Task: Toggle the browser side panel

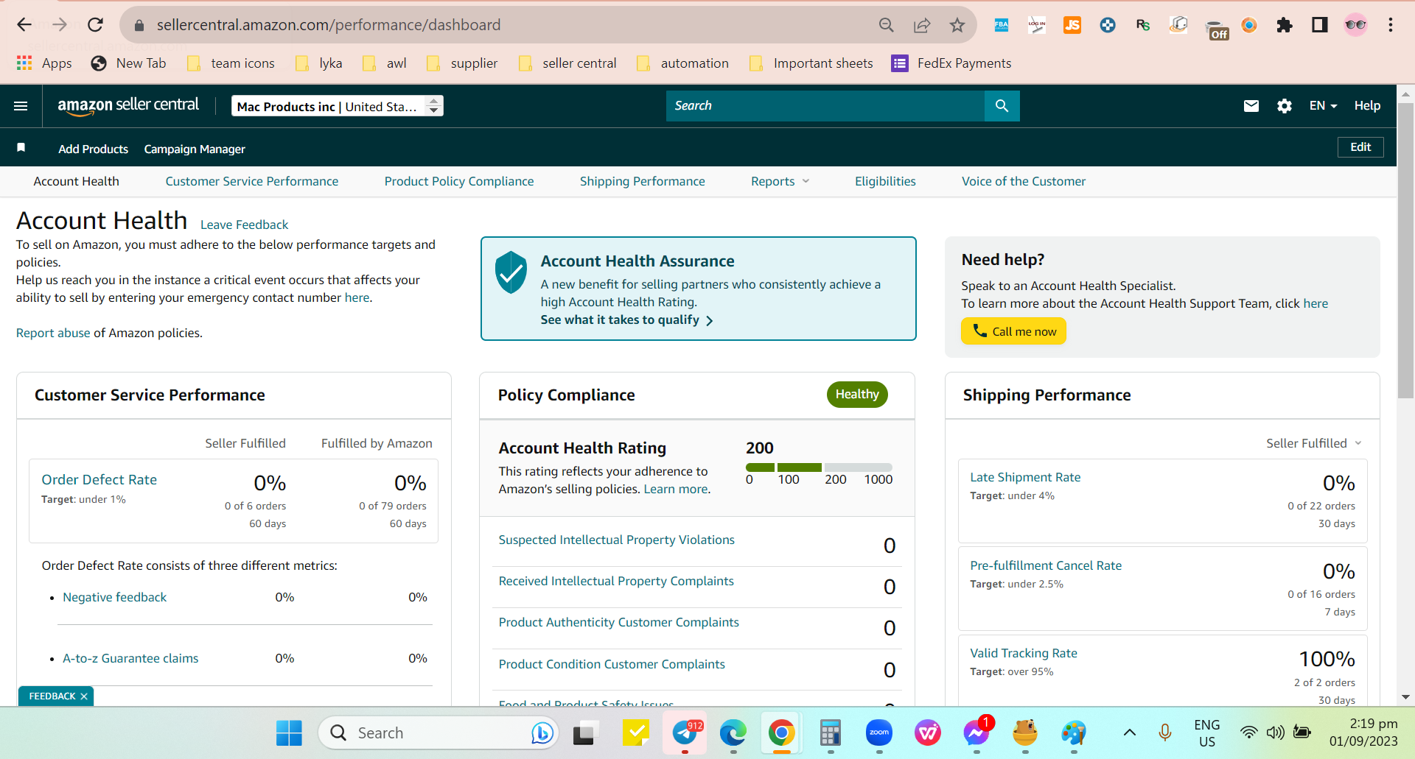Action: click(x=1319, y=25)
